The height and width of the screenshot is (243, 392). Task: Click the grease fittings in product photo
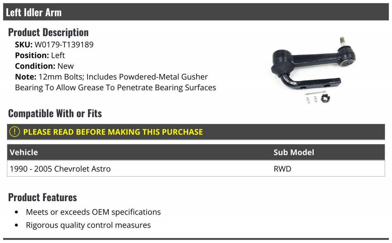[x=312, y=99]
